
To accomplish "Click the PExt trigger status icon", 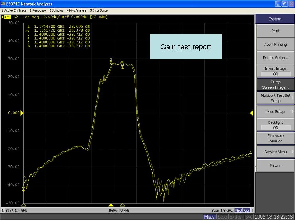I will coord(238,210).
